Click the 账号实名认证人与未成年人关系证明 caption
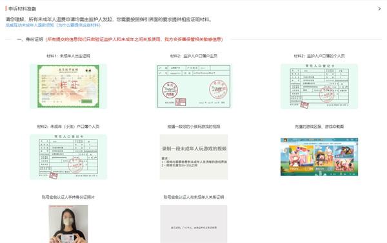This screenshot has width=387, height=243. point(193,197)
